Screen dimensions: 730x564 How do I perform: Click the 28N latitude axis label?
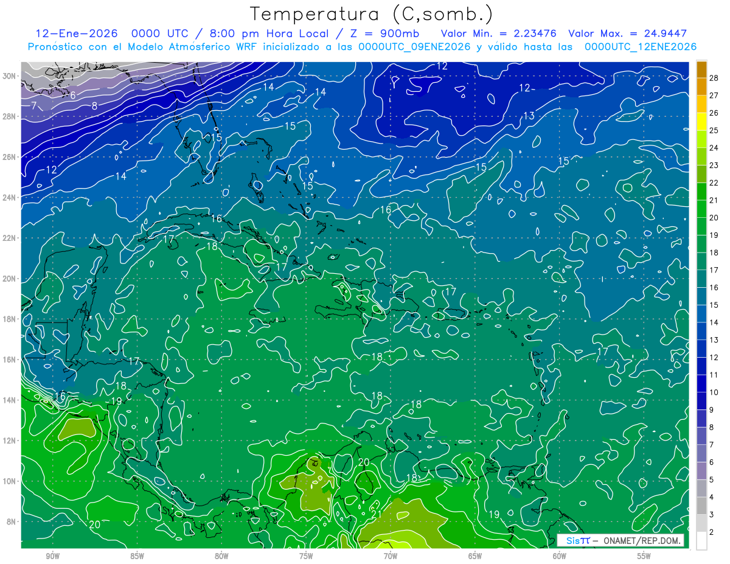click(x=10, y=116)
